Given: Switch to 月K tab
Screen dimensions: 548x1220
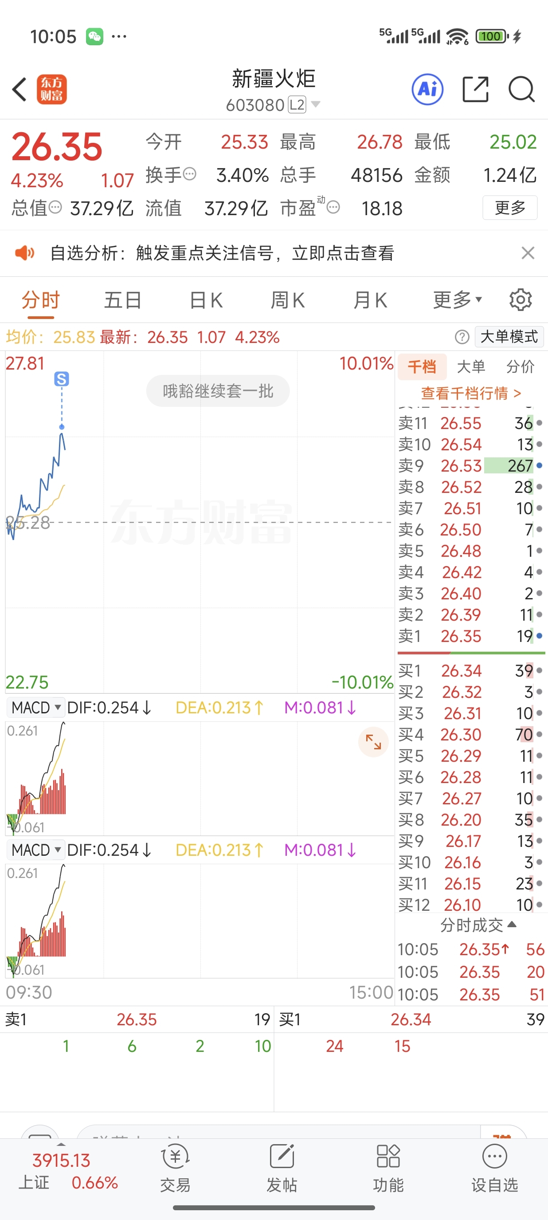Looking at the screenshot, I should 371,300.
